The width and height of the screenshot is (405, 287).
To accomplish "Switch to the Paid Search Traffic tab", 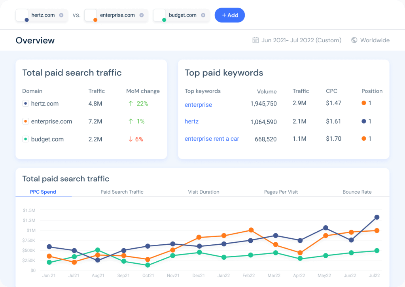I will pyautogui.click(x=122, y=192).
